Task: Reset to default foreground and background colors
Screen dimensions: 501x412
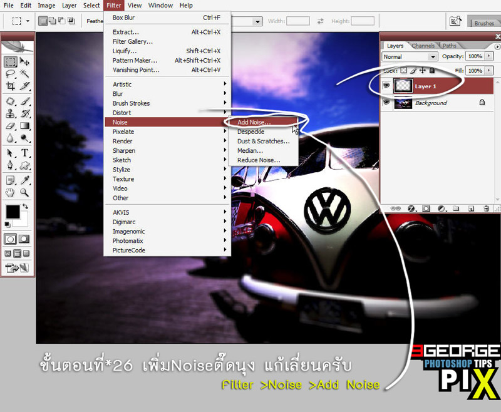Action: [8, 225]
